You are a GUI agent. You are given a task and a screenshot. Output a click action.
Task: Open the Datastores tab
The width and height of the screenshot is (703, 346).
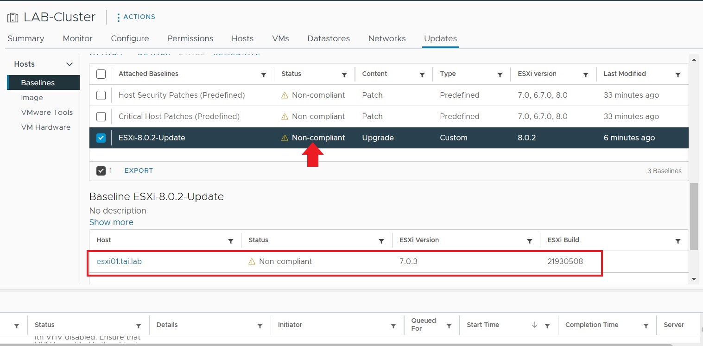329,38
